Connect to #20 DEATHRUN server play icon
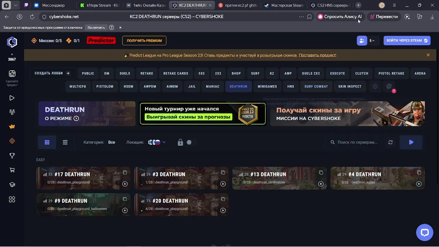Screen dimensions: 439x247 tap(223, 210)
